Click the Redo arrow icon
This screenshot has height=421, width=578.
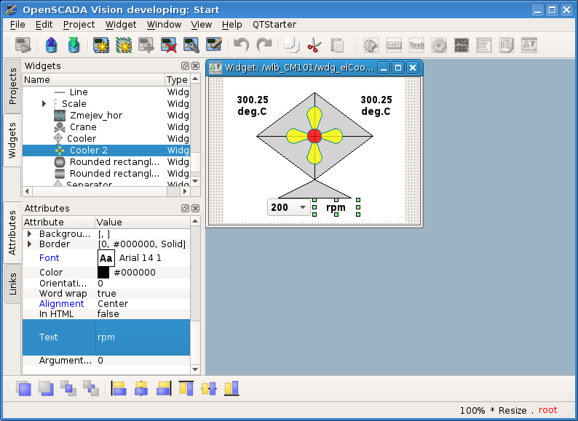264,45
